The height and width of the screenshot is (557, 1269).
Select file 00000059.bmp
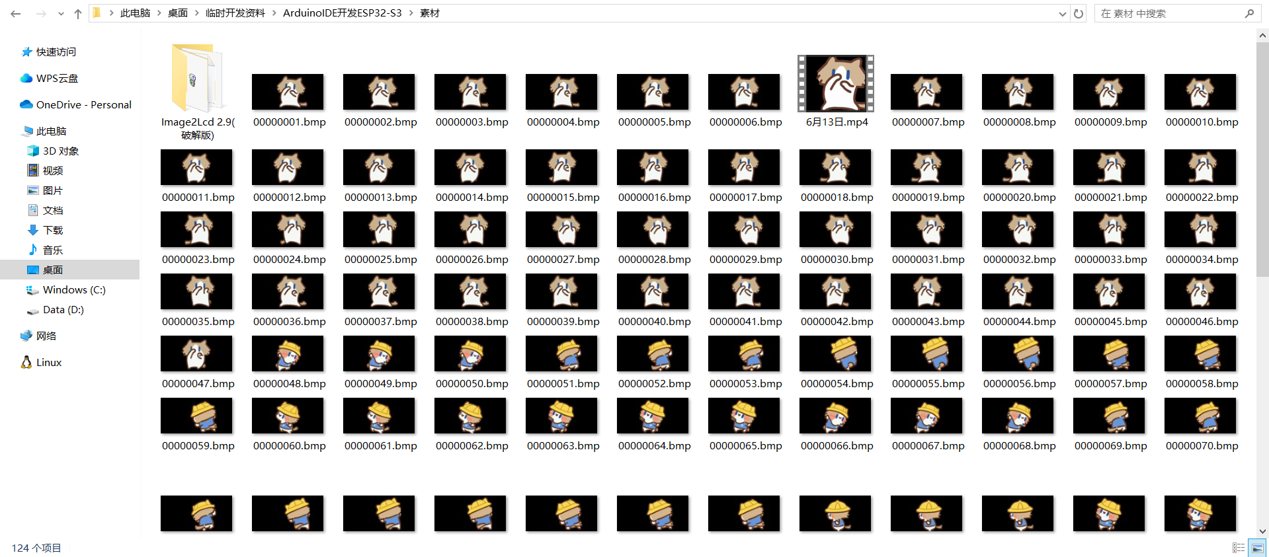(x=197, y=424)
